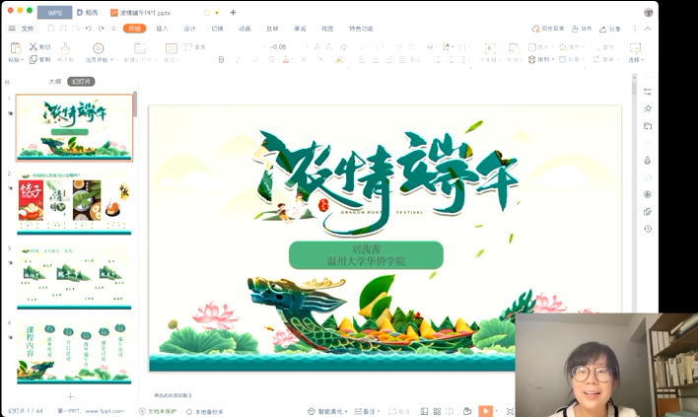Apply bold formatting with the B icon
Image resolution: width=698 pixels, height=417 pixels.
click(x=221, y=60)
